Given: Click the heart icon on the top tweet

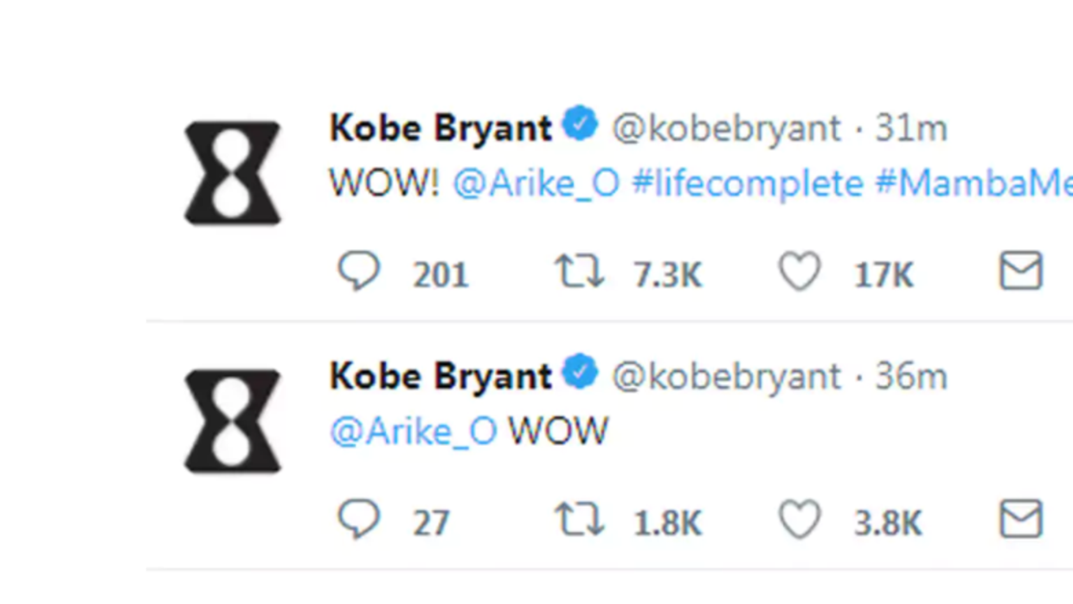Looking at the screenshot, I should click(x=800, y=271).
